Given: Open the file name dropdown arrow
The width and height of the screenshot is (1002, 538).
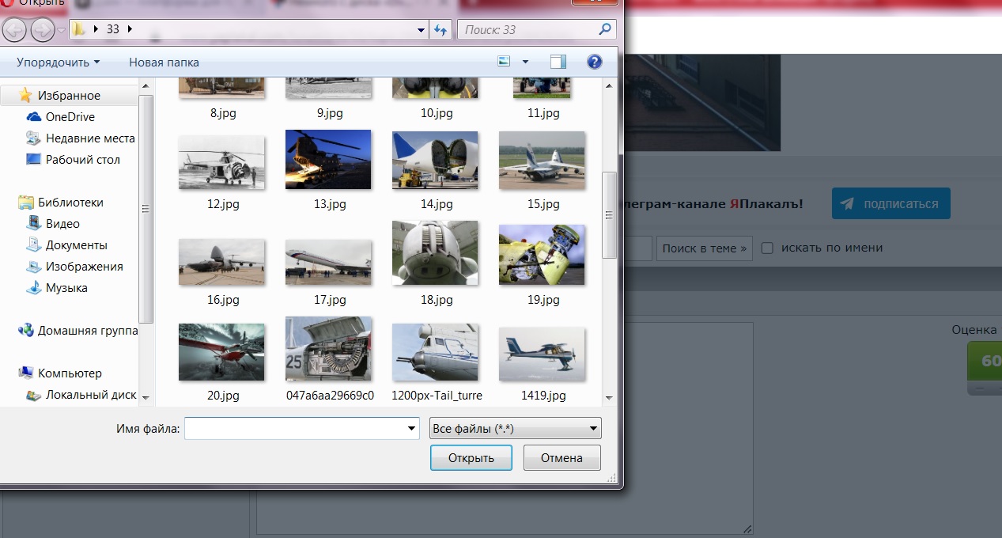Looking at the screenshot, I should pos(411,429).
